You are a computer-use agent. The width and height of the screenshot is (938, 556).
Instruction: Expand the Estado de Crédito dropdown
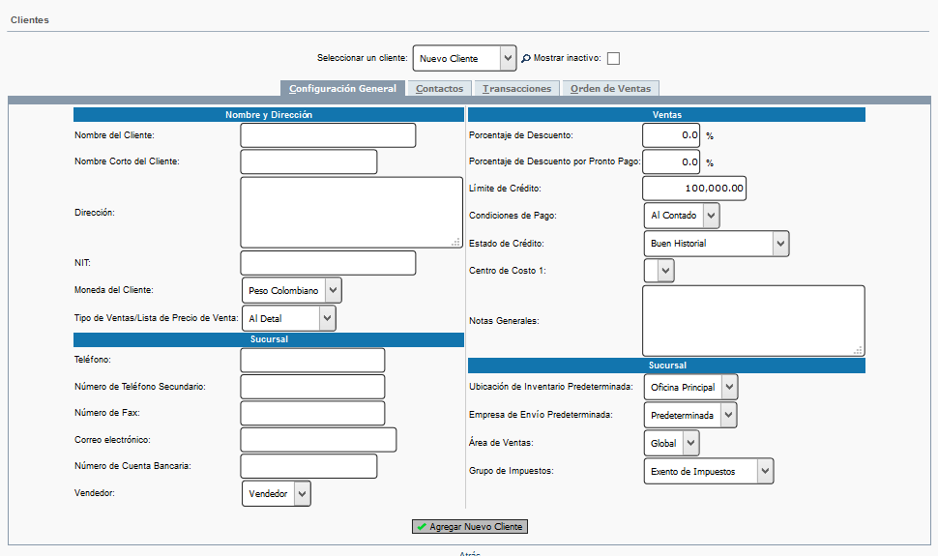pyautogui.click(x=717, y=244)
